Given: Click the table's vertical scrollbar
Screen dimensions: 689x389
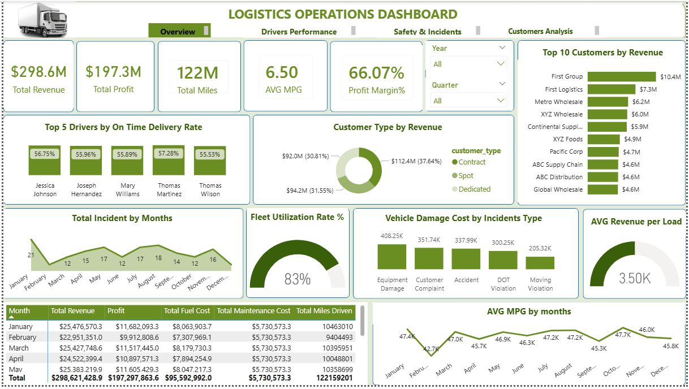Looking at the screenshot, I should [362, 321].
